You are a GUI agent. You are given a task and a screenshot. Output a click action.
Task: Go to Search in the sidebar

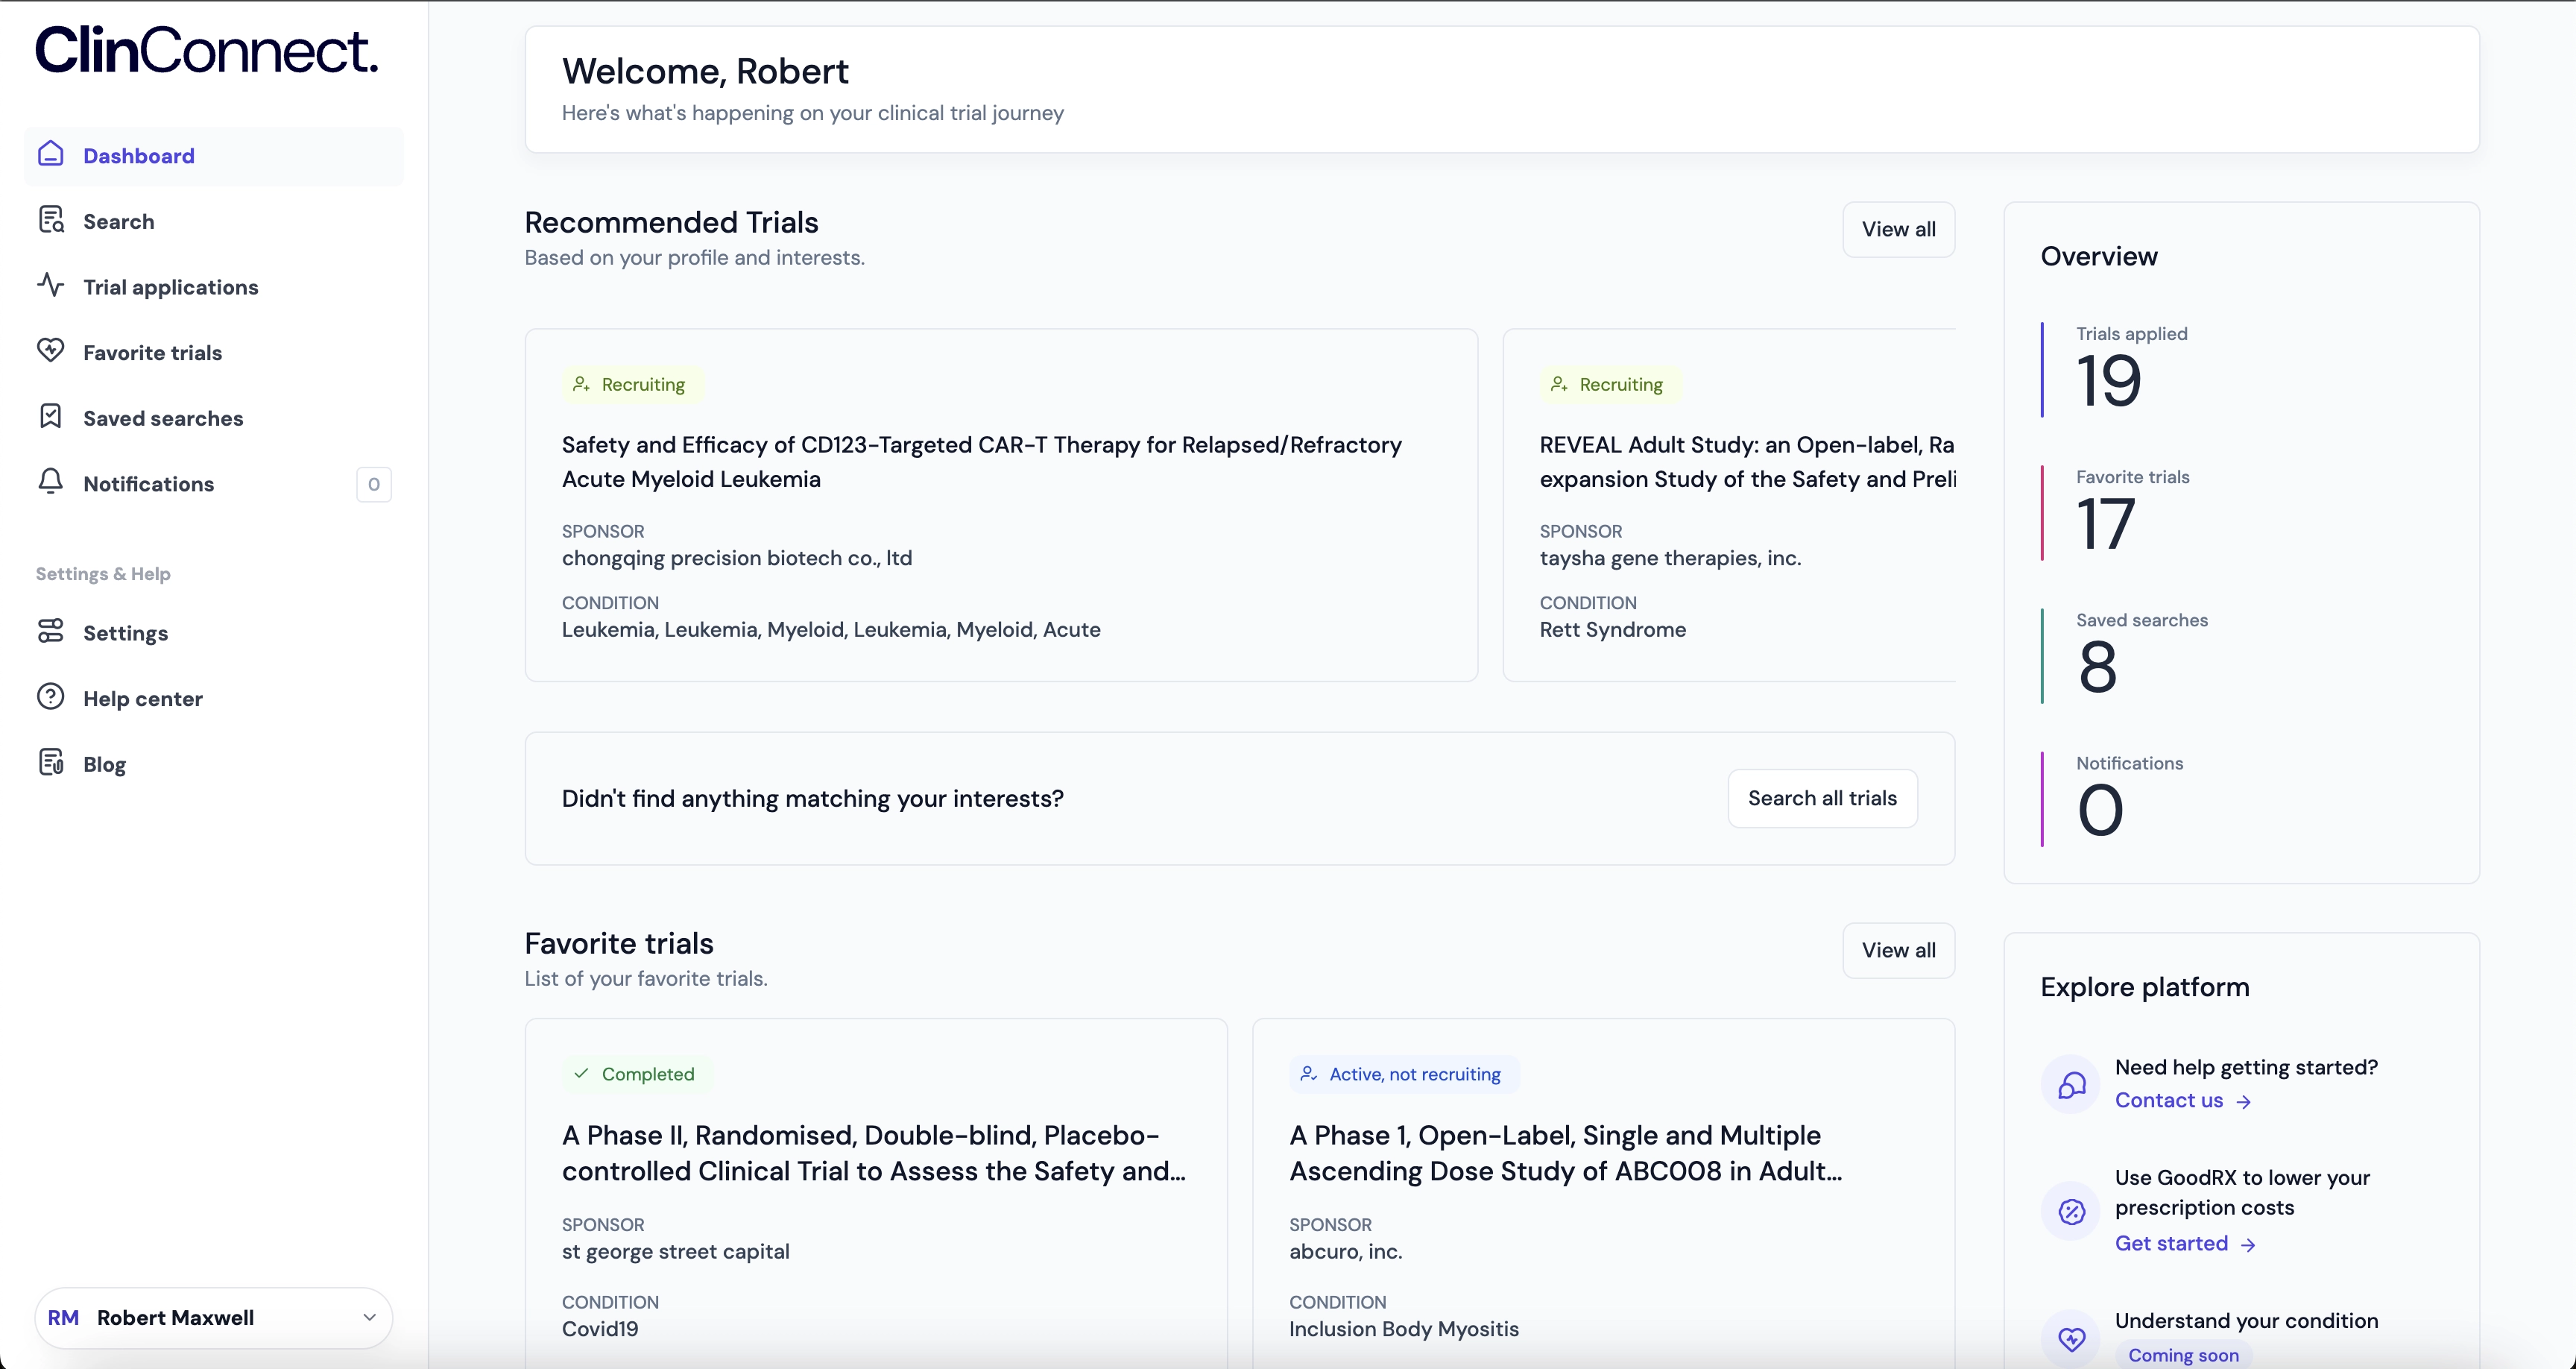(214, 221)
